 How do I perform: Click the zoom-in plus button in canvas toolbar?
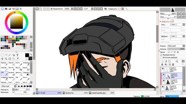[78, 9]
